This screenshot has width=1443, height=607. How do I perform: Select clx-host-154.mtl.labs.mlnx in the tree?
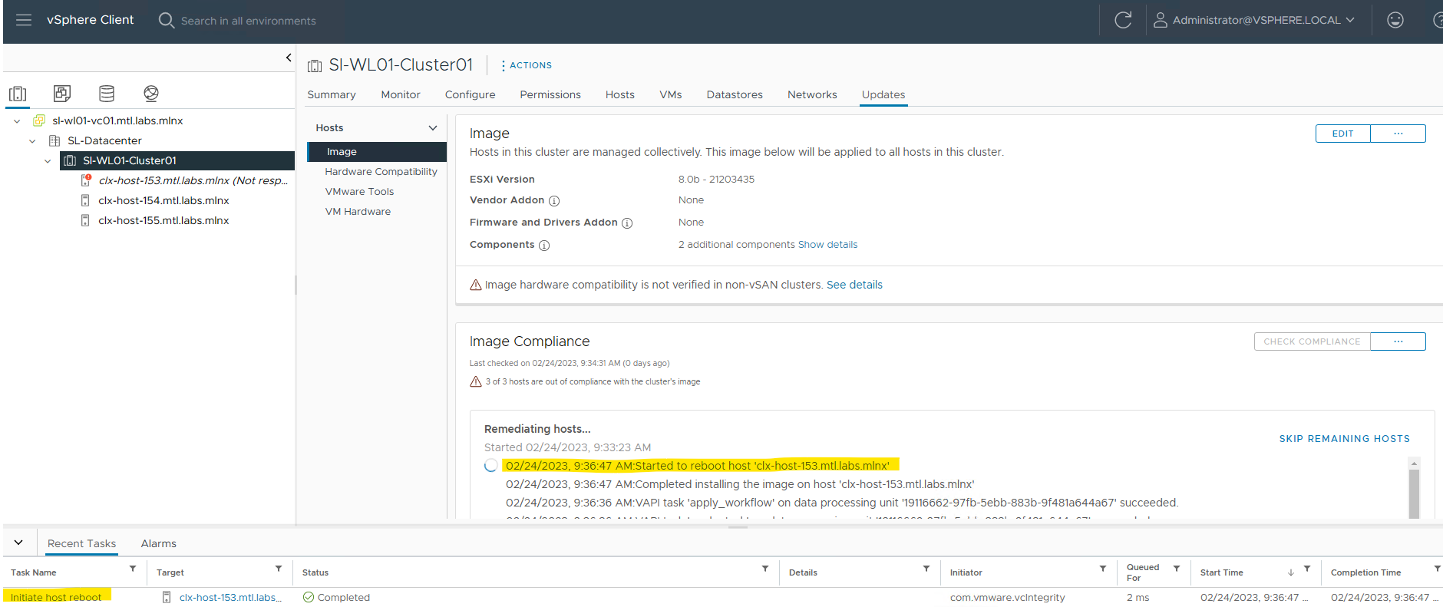(x=163, y=200)
